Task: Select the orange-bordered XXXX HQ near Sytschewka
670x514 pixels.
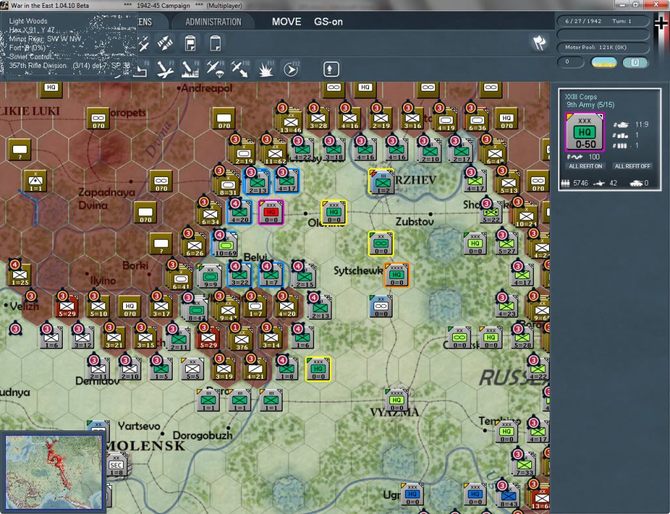Action: click(397, 275)
